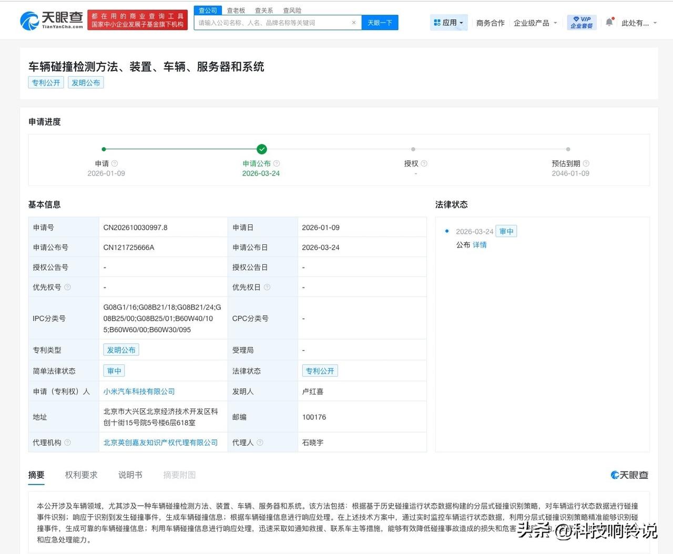Click the info icon beside 优先权号
The width and height of the screenshot is (673, 554).
67,287
